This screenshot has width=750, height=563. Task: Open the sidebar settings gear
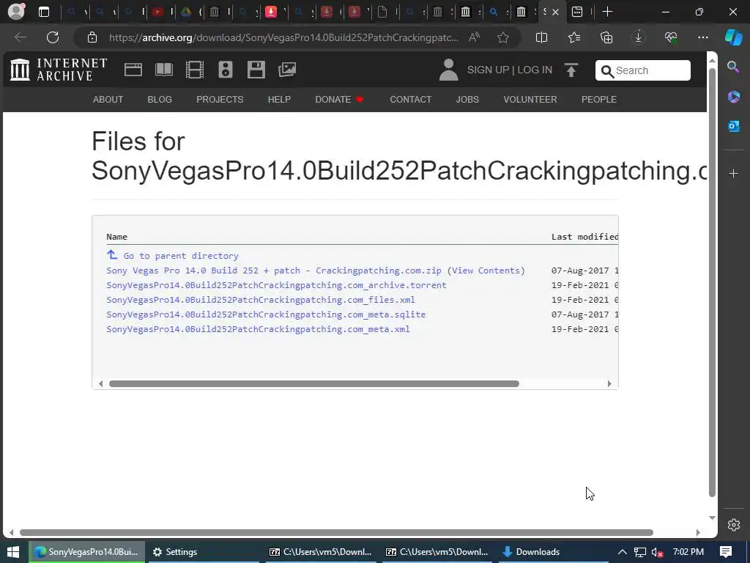click(x=734, y=525)
